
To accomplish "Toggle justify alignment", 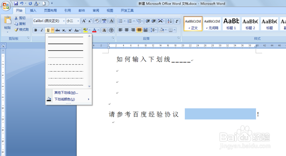I will (x=139, y=30).
